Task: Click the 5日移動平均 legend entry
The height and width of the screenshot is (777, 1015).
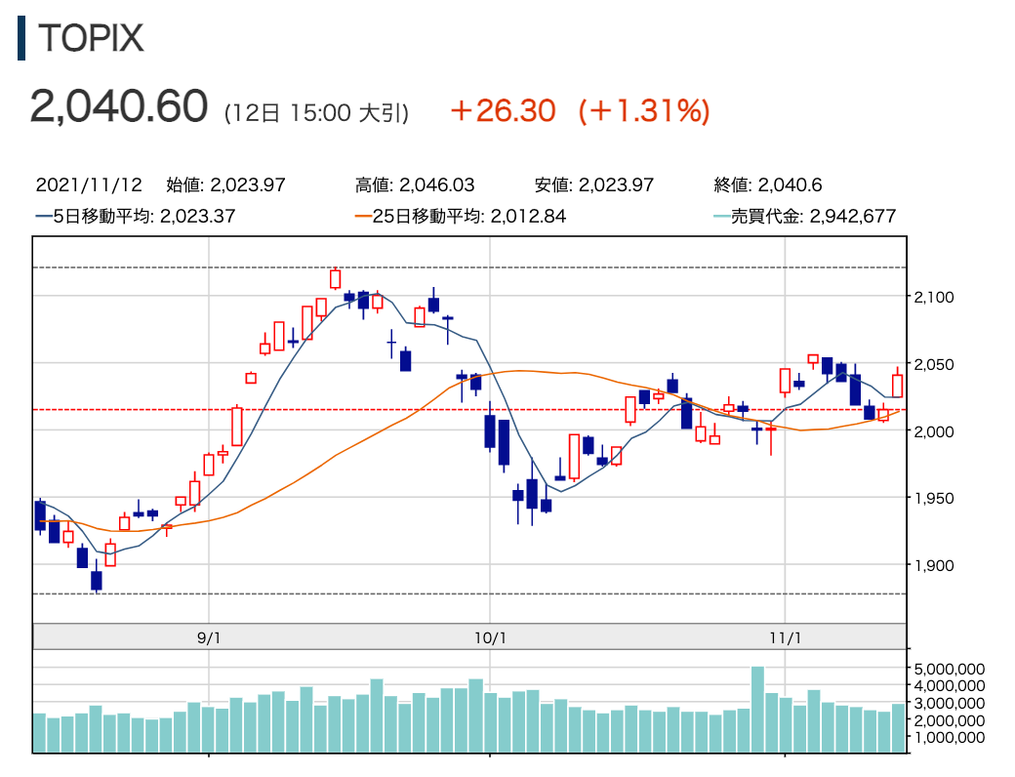Action: tap(136, 216)
